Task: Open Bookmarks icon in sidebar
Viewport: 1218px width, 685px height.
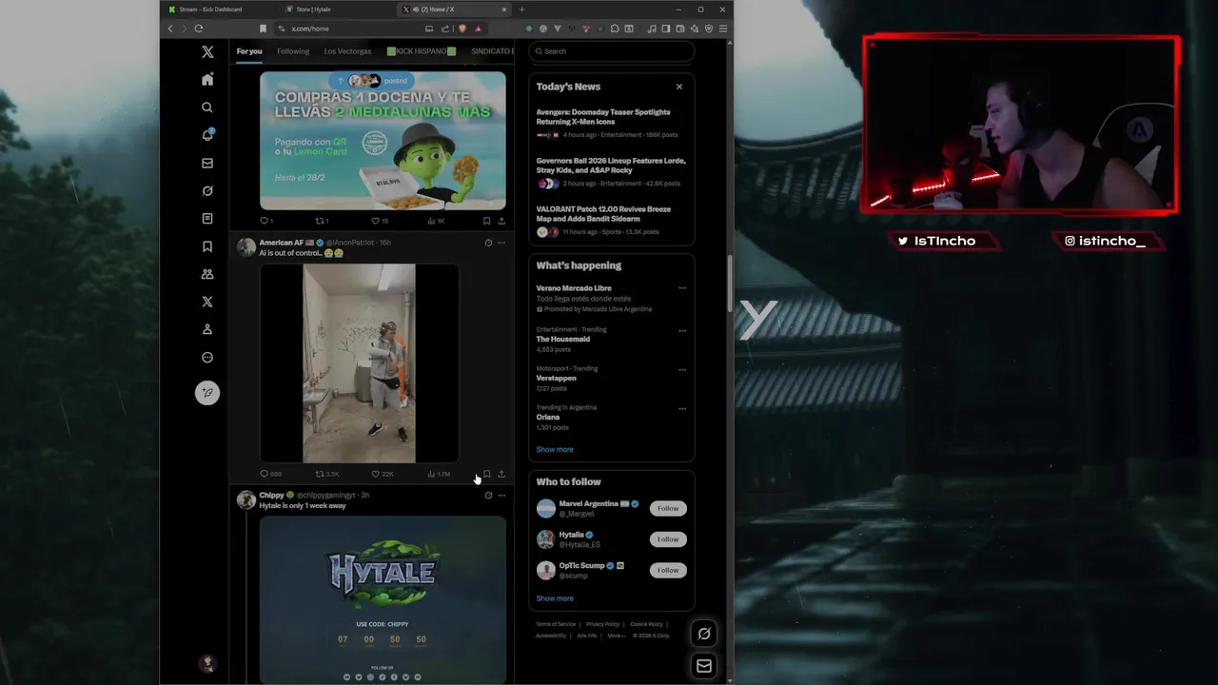Action: point(207,246)
